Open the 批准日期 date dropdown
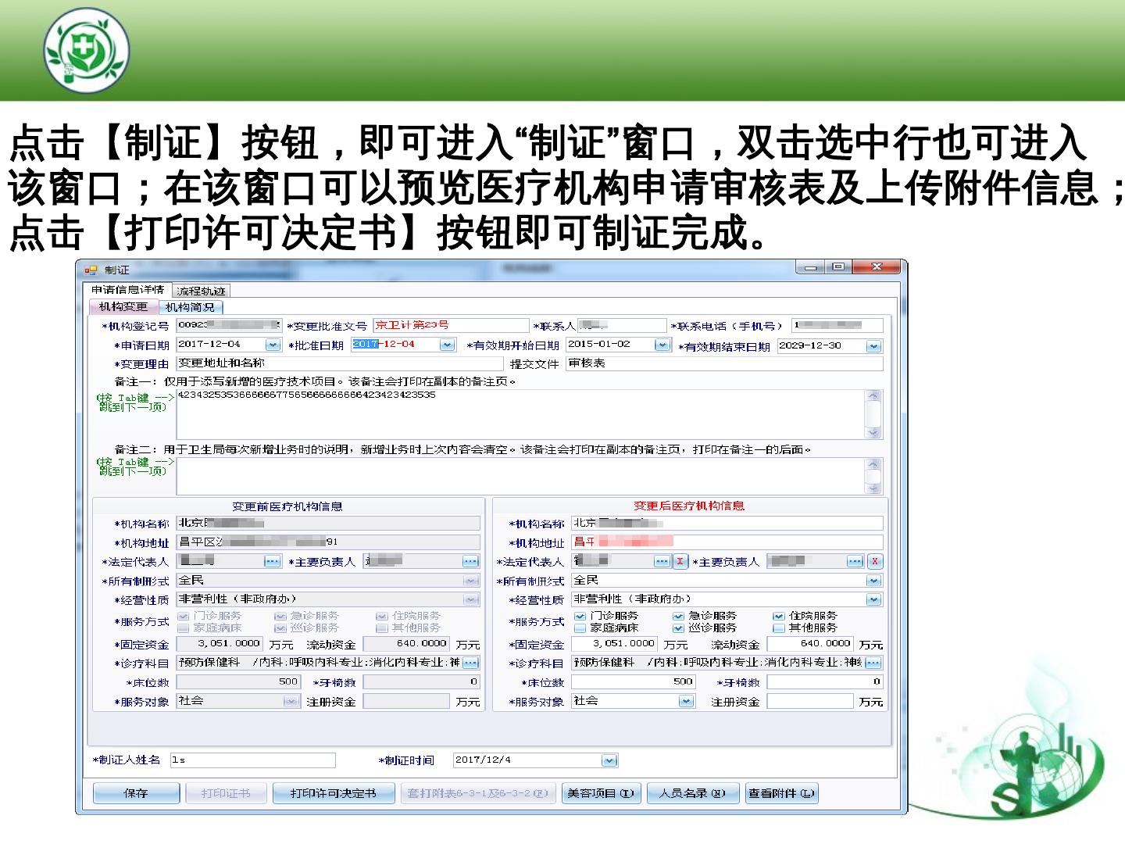This screenshot has width=1125, height=844. click(447, 345)
